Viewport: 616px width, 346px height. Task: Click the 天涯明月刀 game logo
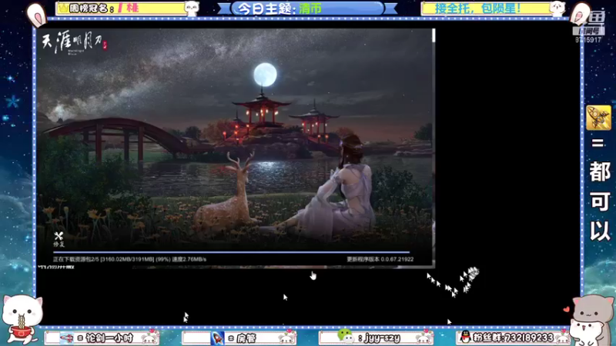pos(74,43)
